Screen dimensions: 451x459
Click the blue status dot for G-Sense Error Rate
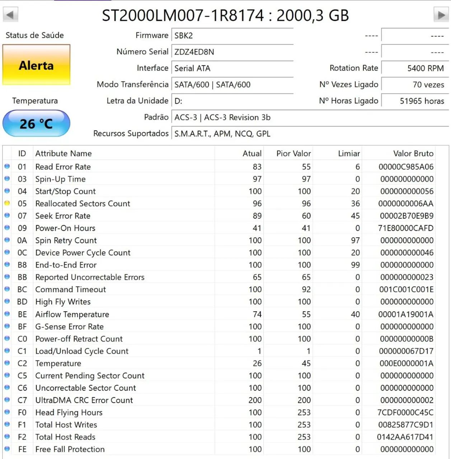(x=7, y=326)
